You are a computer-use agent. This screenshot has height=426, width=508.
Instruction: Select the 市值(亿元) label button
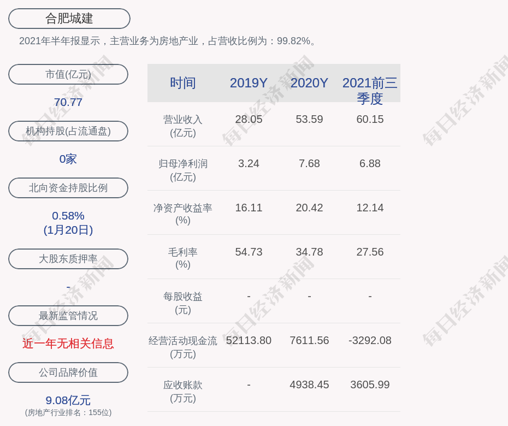(x=68, y=74)
